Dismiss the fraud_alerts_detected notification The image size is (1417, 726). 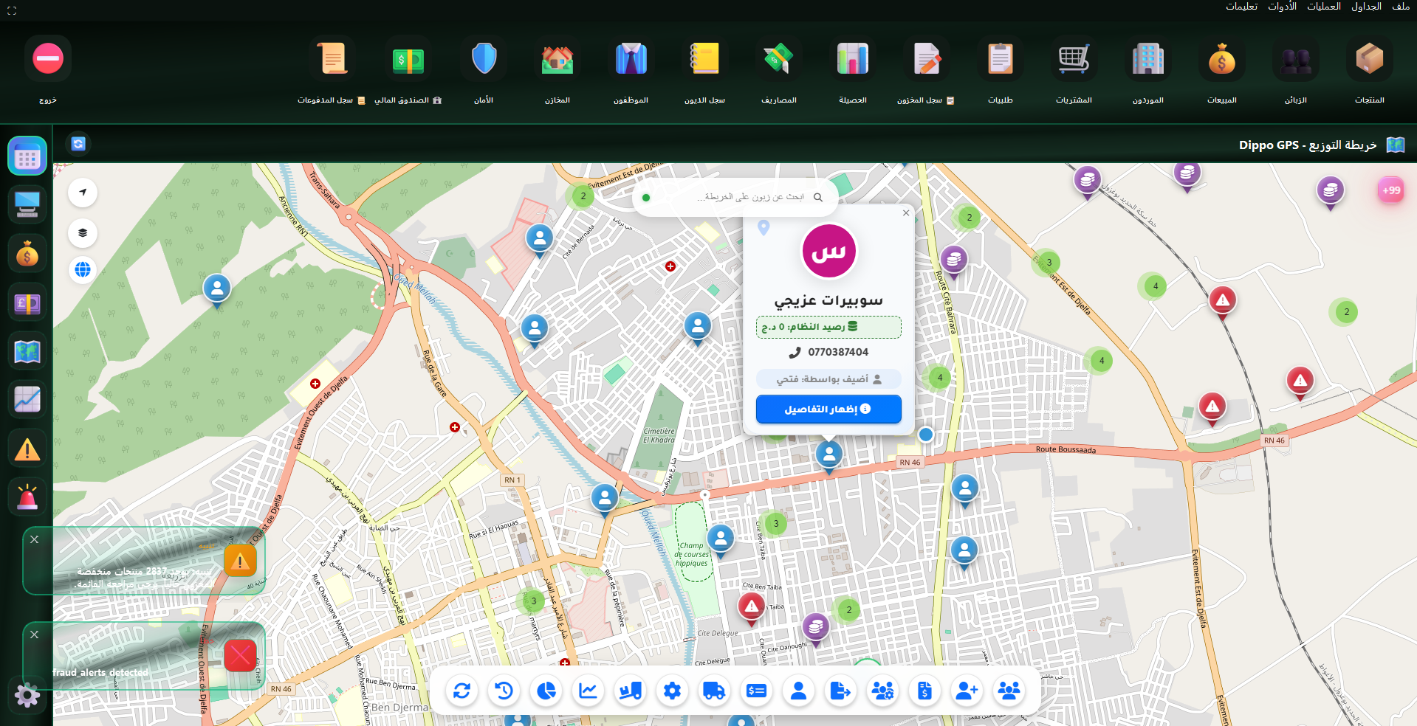tap(34, 635)
